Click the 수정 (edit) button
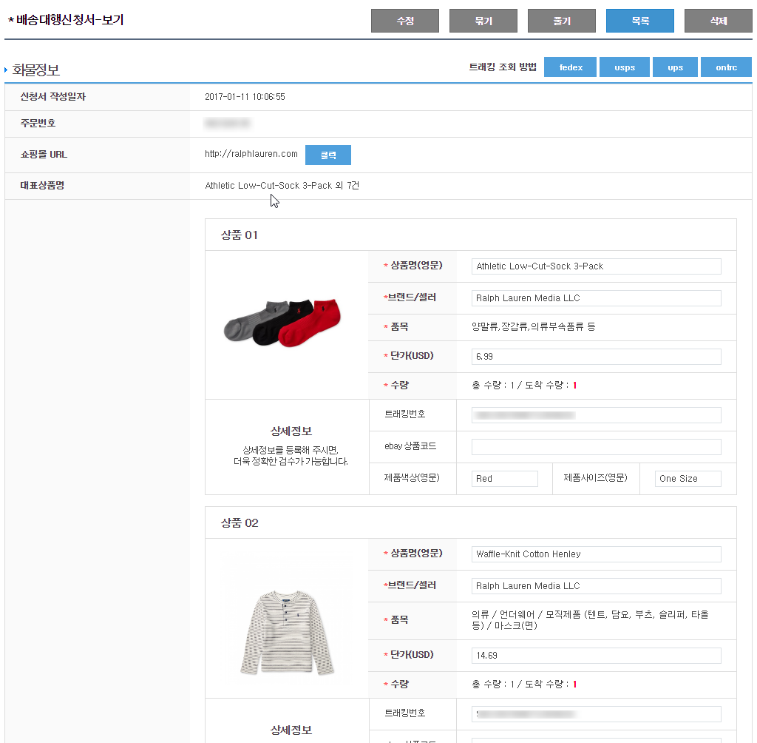Image resolution: width=757 pixels, height=743 pixels. point(405,21)
